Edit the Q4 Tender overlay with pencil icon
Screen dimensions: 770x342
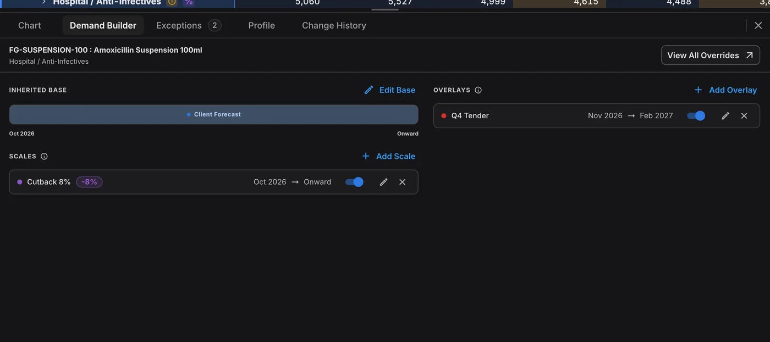[x=725, y=115]
